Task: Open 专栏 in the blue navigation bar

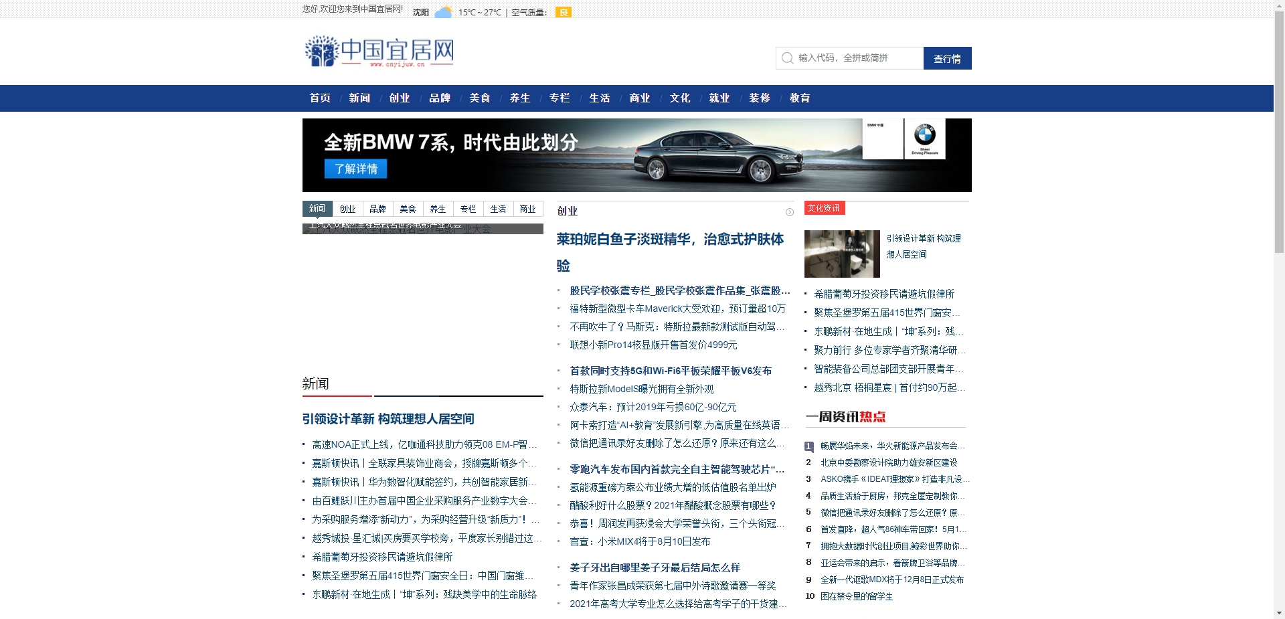Action: [560, 98]
